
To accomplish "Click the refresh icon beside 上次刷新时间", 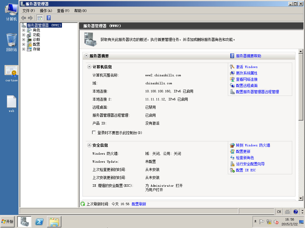I will [x=83, y=204].
